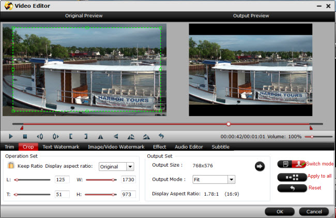Viewport: 336px width, 218px height.
Task: Click the H value field showing 973
Action: (x=128, y=194)
